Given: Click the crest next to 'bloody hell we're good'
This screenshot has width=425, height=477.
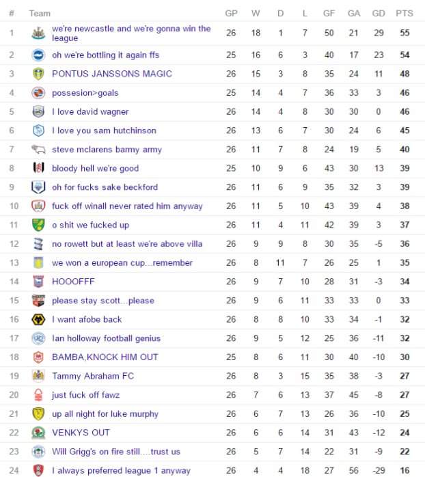Looking at the screenshot, I should (38, 168).
